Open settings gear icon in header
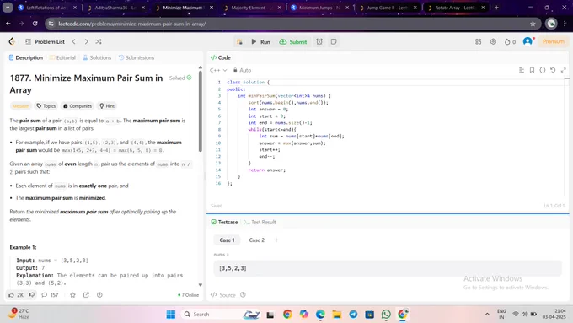Viewport: 573px width, 323px height. pyautogui.click(x=493, y=41)
